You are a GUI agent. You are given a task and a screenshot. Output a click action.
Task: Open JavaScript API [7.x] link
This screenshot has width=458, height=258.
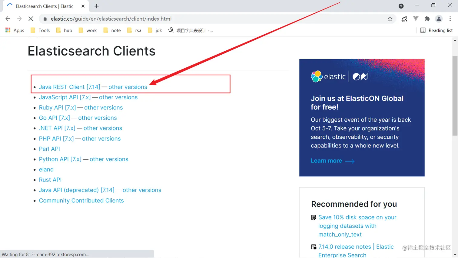coord(65,97)
